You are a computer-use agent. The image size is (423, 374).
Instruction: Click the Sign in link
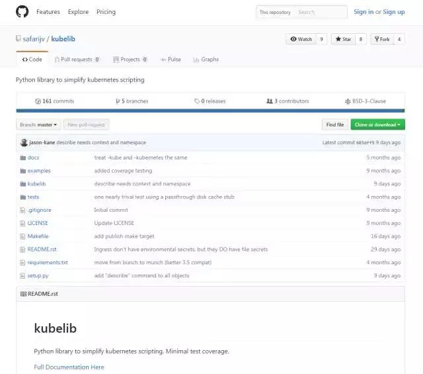tap(364, 12)
